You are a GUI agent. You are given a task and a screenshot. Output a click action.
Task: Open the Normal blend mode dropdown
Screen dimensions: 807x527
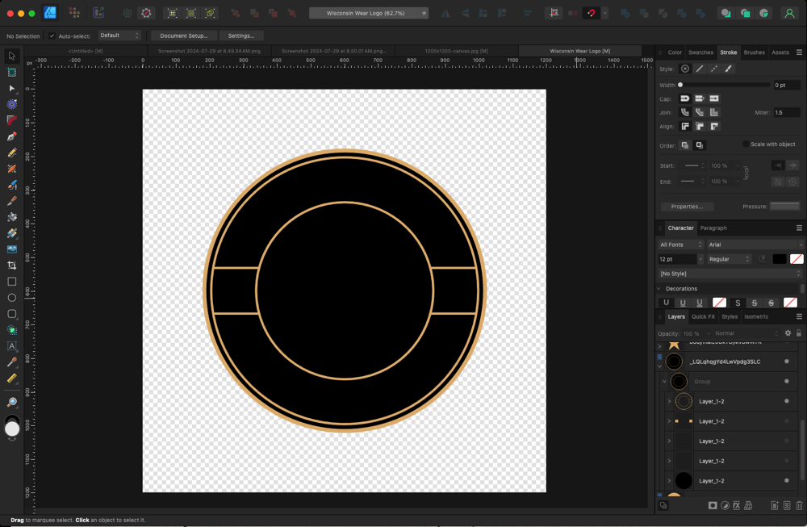[x=746, y=333]
